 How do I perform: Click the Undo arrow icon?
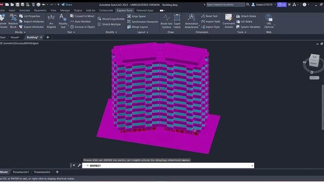44,5
